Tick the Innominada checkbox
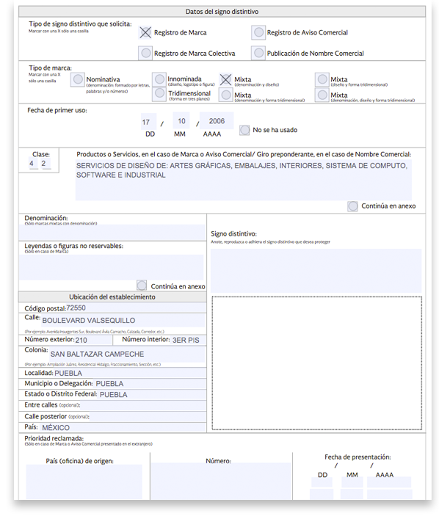This screenshot has width=439, height=516. pos(159,79)
